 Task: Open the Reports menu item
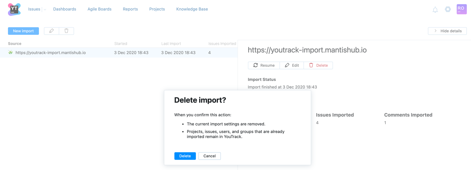click(x=130, y=9)
